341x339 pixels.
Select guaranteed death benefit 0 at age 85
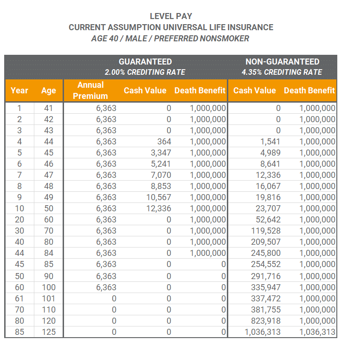(223, 264)
